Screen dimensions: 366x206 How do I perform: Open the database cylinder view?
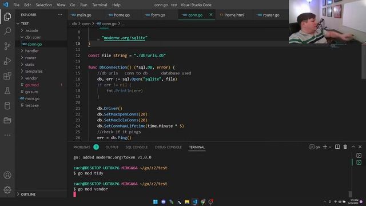coord(7,105)
